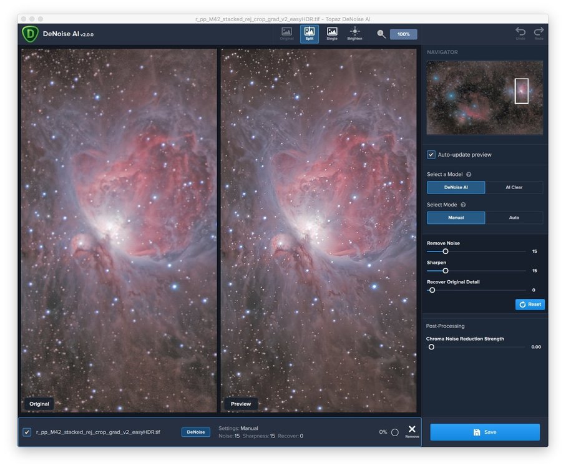This screenshot has width=566, height=468.
Task: Click the Chroma Noise Reduction Strength handle
Action: [431, 347]
